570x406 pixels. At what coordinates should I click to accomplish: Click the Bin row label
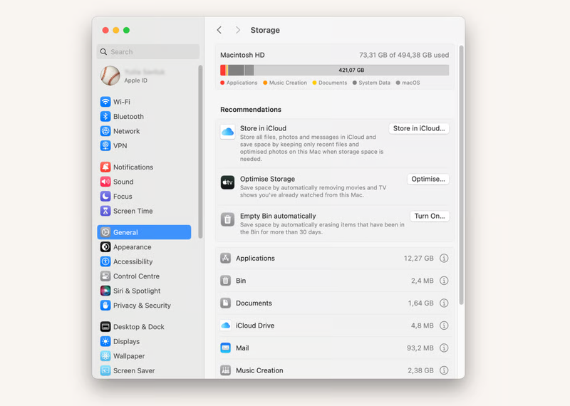tap(241, 281)
